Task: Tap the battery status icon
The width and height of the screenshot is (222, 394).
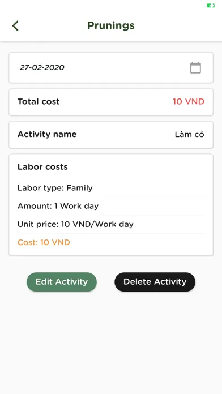Action: [x=211, y=5]
